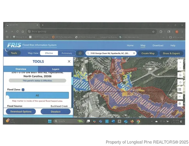
Task: Switch map view to Preliminary
Action: (67, 53)
